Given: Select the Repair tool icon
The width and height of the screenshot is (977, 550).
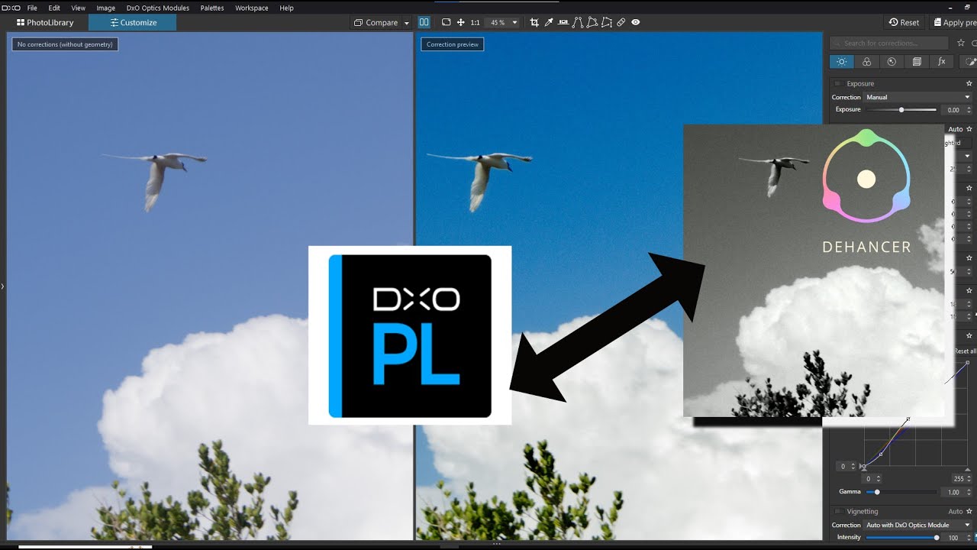Looking at the screenshot, I should (x=621, y=22).
